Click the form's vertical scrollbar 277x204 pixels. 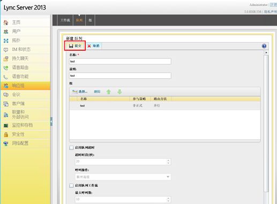266,124
